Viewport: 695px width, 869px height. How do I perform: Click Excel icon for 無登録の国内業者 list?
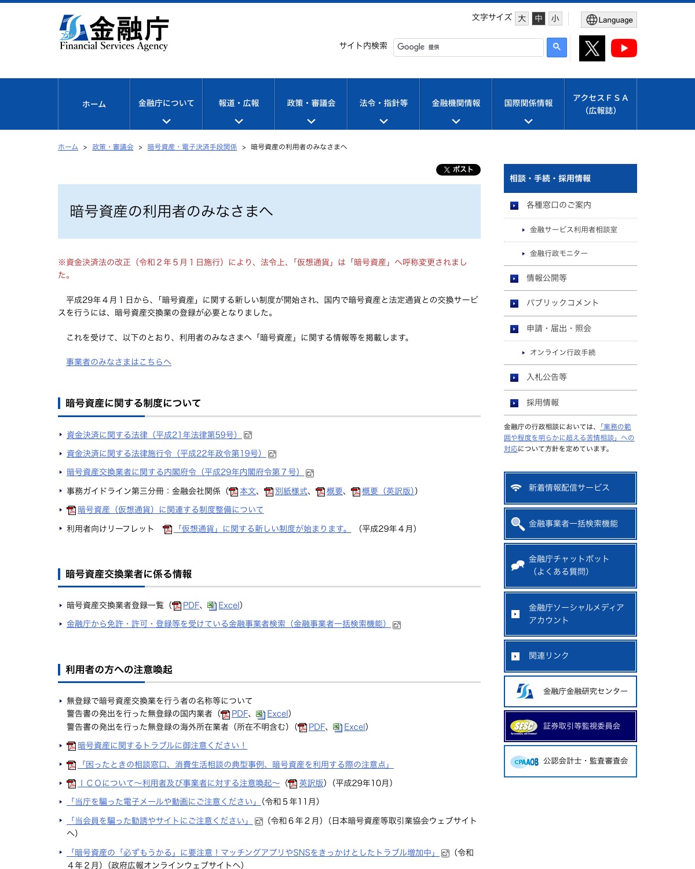pos(261,714)
